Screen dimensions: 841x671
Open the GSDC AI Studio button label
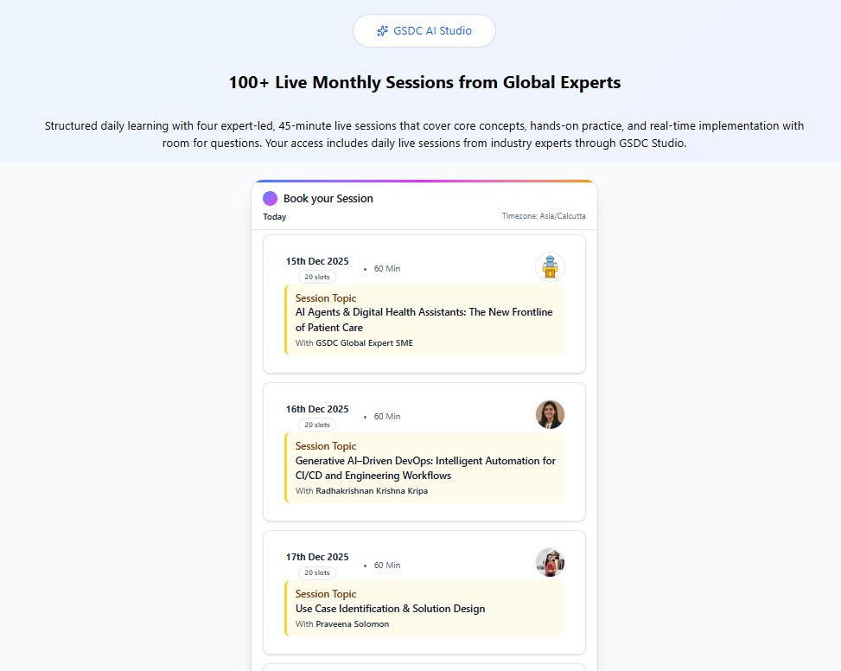coord(432,31)
